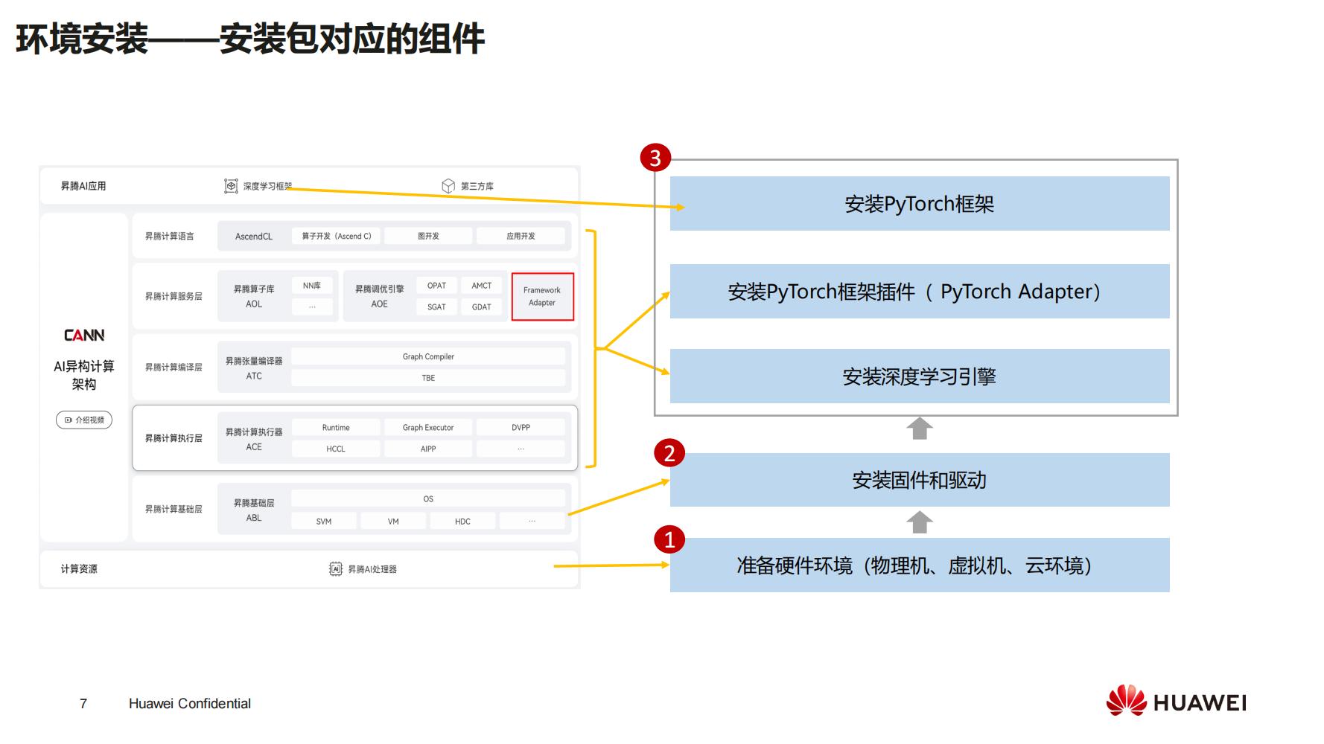Click the 计算资源 label
The image size is (1324, 744).
(79, 569)
